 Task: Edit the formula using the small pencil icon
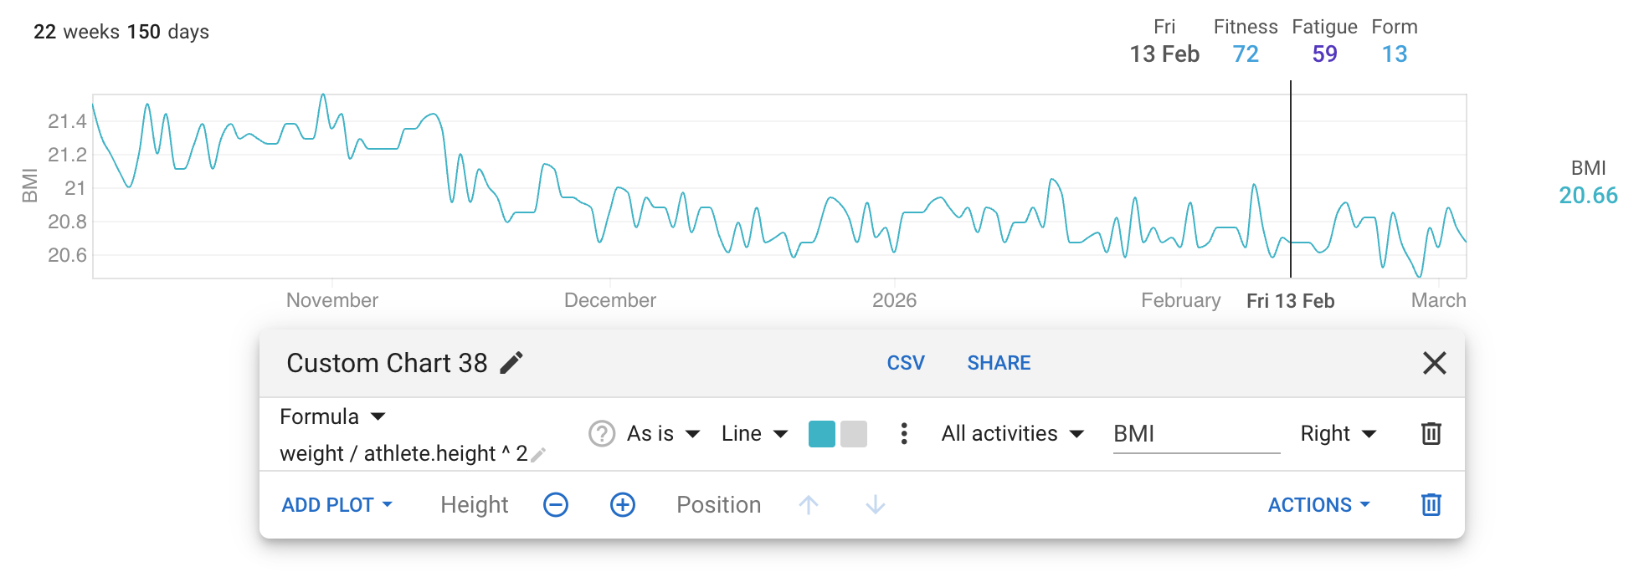(x=539, y=454)
